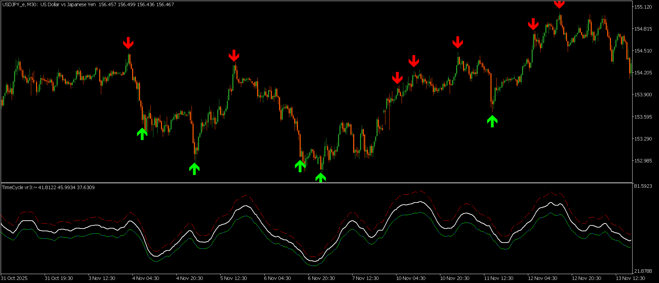Click the 31 Oct 2025 time label
Screen dimensions: 659x283
14,278
